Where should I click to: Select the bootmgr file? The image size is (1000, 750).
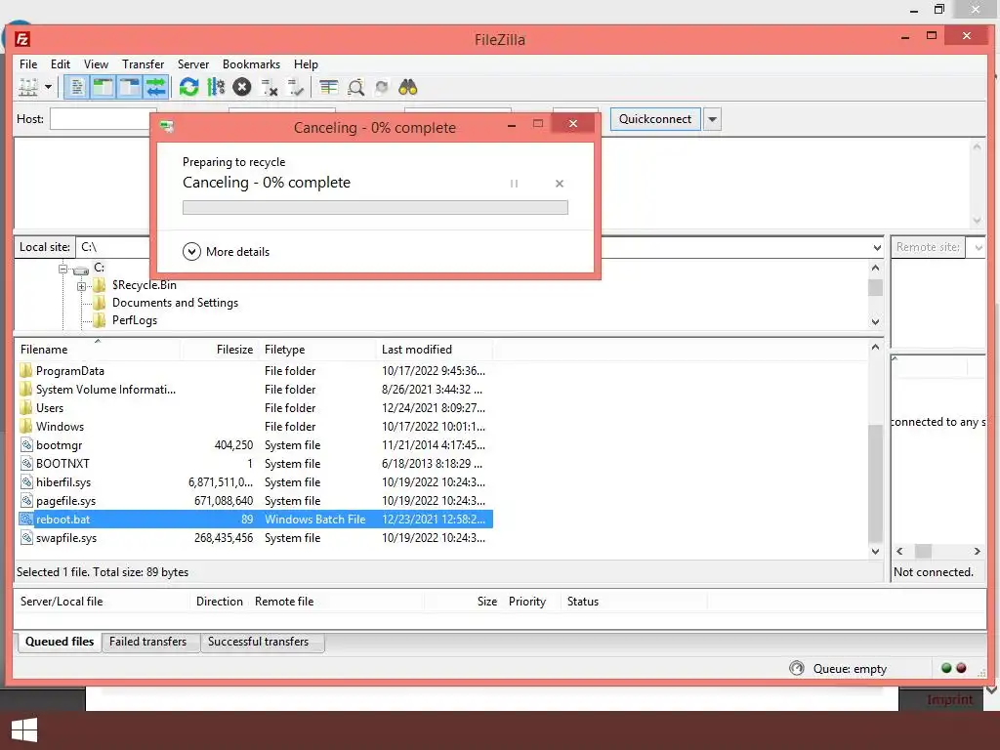coord(255,445)
